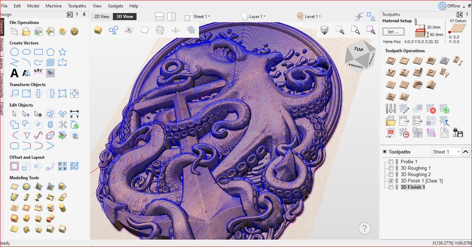This screenshot has width=472, height=247.
Task: Select the Draw Circle tool
Action: (14, 52)
